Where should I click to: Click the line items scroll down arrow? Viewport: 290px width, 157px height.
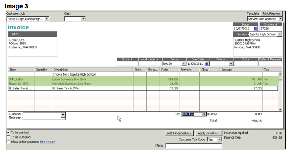click(x=280, y=109)
